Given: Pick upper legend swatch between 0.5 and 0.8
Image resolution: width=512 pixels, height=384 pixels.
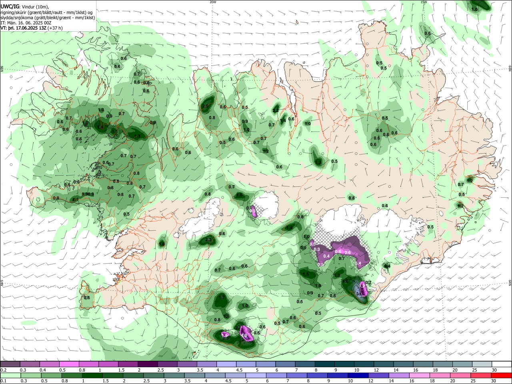Looking at the screenshot, I should pyautogui.click(x=69, y=364).
